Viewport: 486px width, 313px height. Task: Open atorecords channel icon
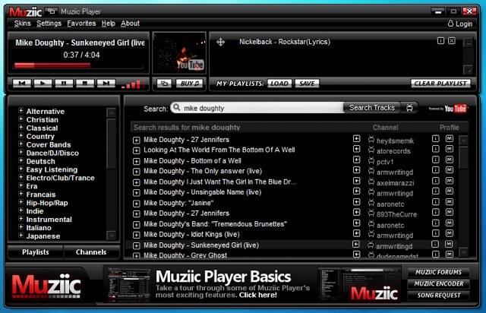[x=371, y=150]
